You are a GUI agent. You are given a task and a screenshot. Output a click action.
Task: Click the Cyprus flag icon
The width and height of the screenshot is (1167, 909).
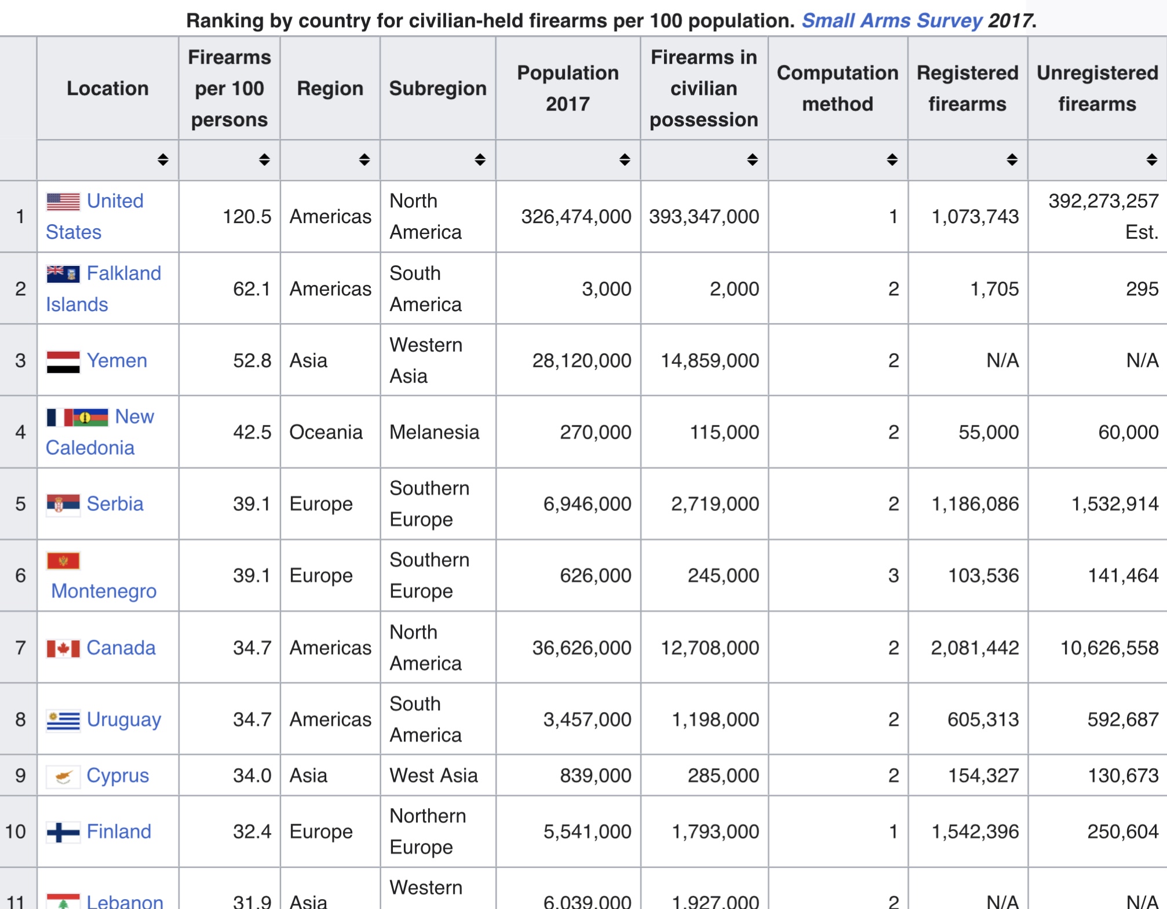point(63,776)
